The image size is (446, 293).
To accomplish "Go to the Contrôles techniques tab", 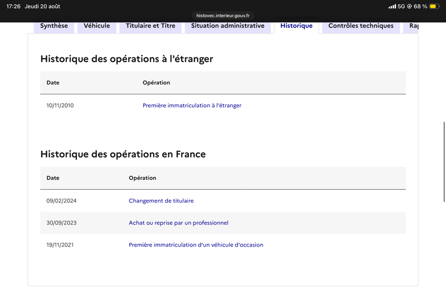I will [361, 26].
